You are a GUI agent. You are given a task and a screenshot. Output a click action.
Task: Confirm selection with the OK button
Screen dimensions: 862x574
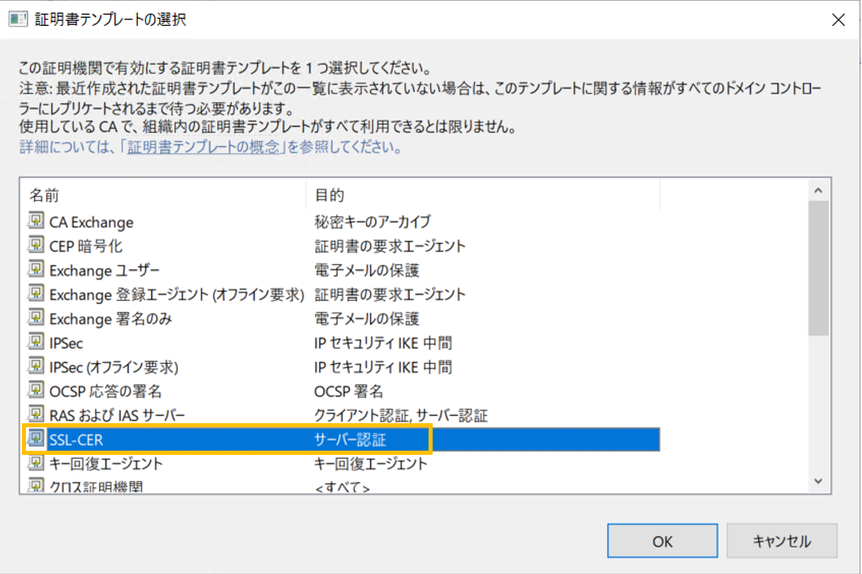(662, 541)
